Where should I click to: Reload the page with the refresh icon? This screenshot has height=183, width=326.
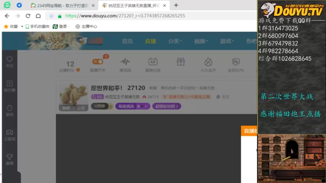click(x=28, y=16)
